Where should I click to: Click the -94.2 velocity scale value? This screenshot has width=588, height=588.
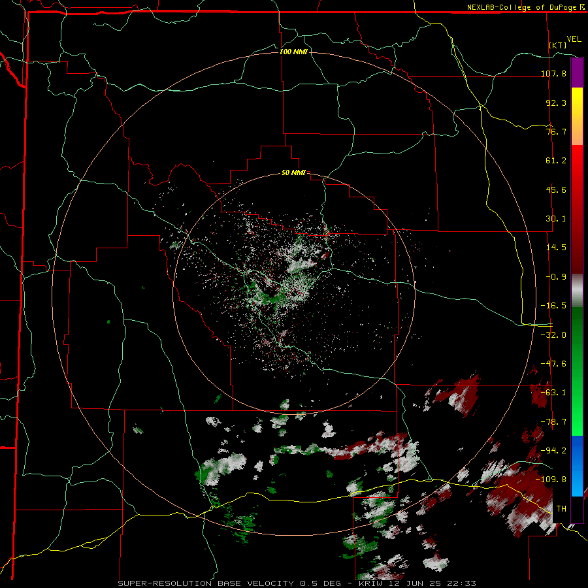tap(554, 450)
